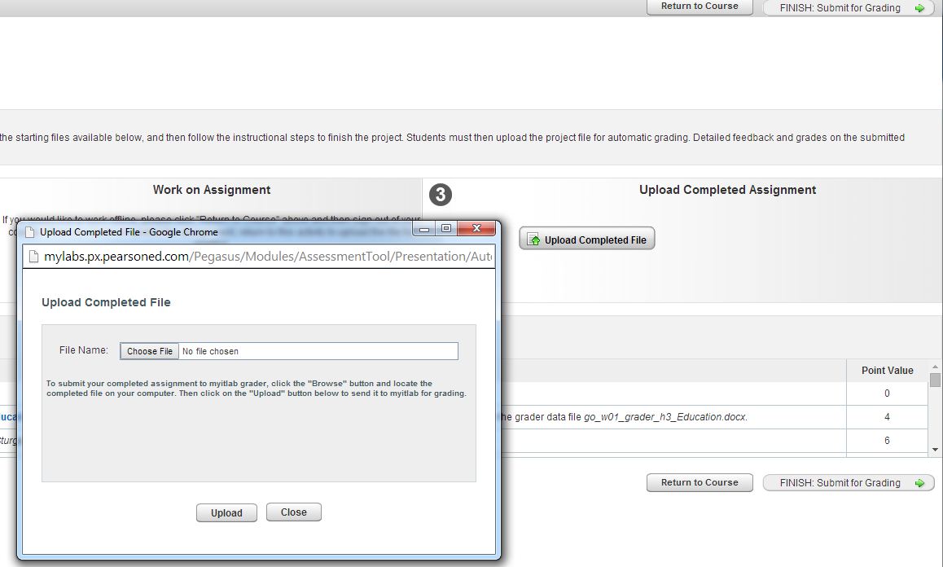Click the top Return to Course button
This screenshot has height=567, width=943.
pos(699,7)
